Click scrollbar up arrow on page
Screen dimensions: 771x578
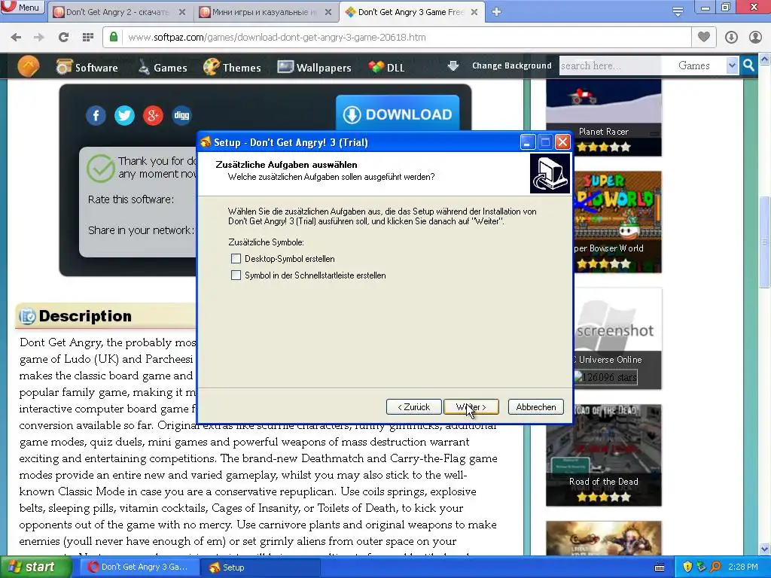click(765, 59)
